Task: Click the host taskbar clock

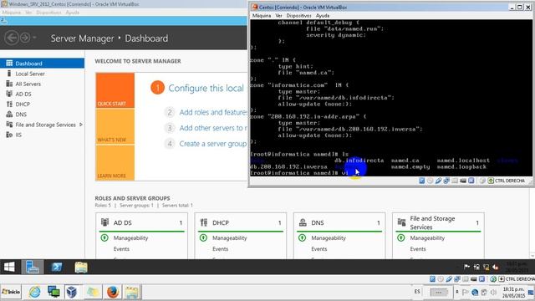Action: [513, 292]
